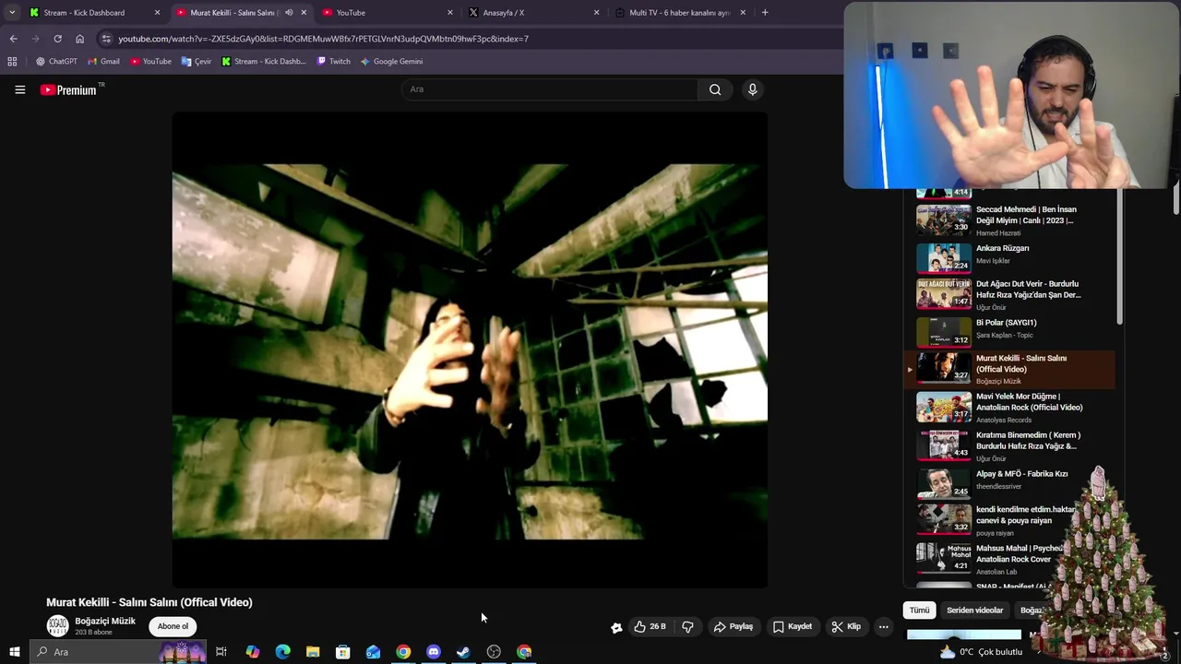The image size is (1181, 664).
Task: Select the Tümü filter chip
Action: coord(920,611)
